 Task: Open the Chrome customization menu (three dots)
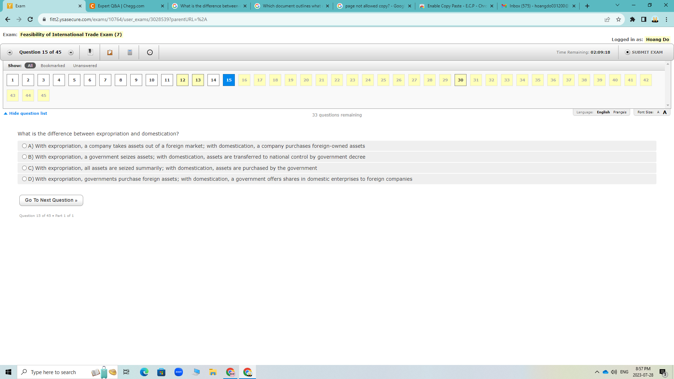(667, 19)
